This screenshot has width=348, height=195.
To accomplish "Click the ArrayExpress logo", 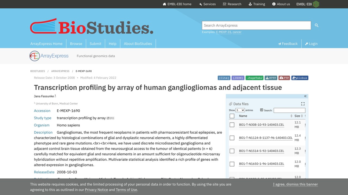I will point(49,56).
